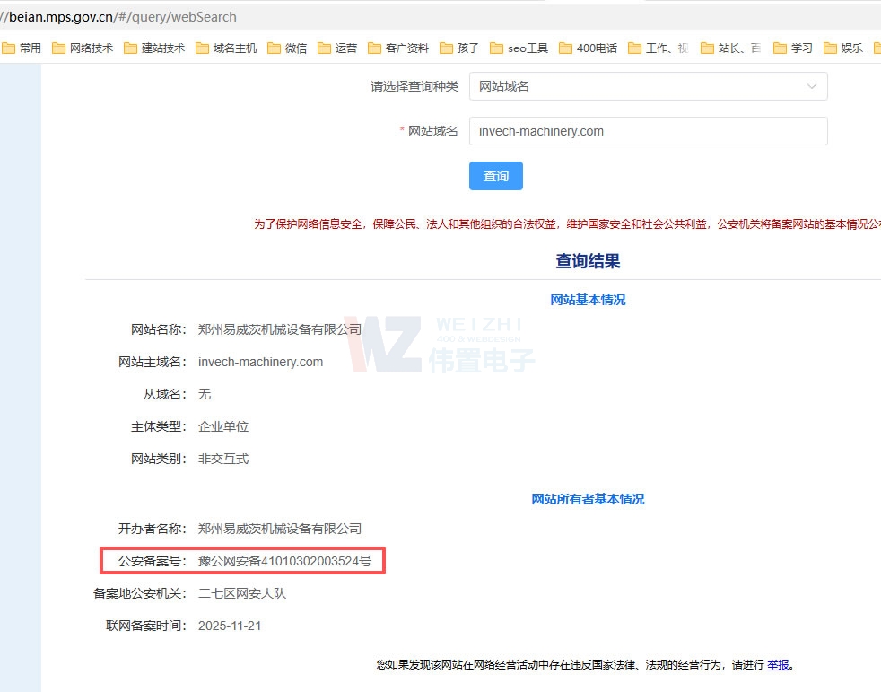Expand the 学习 bookmark folder
Screen dimensions: 881x692
tap(794, 48)
